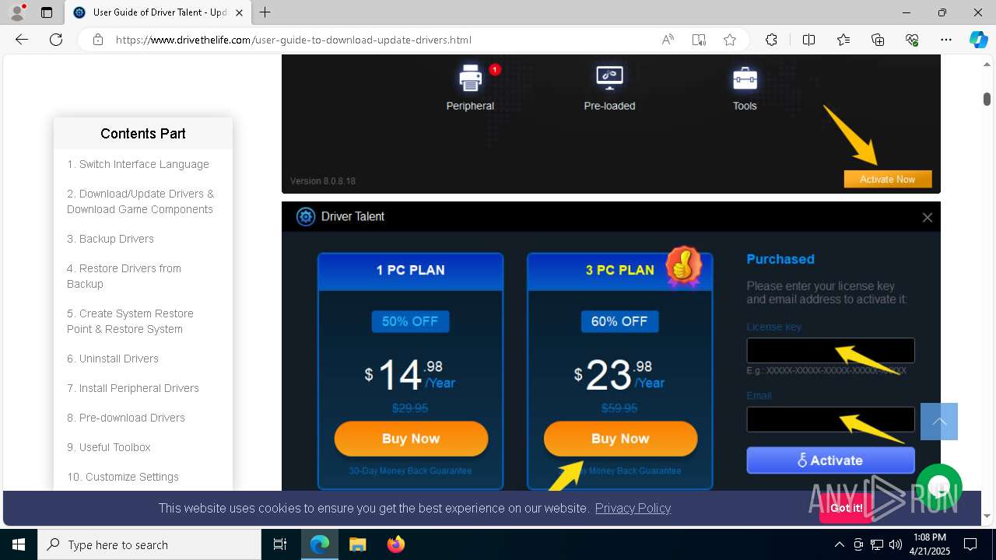Go to 4. Restore Drivers from Backup
This screenshot has width=996, height=560.
point(124,276)
